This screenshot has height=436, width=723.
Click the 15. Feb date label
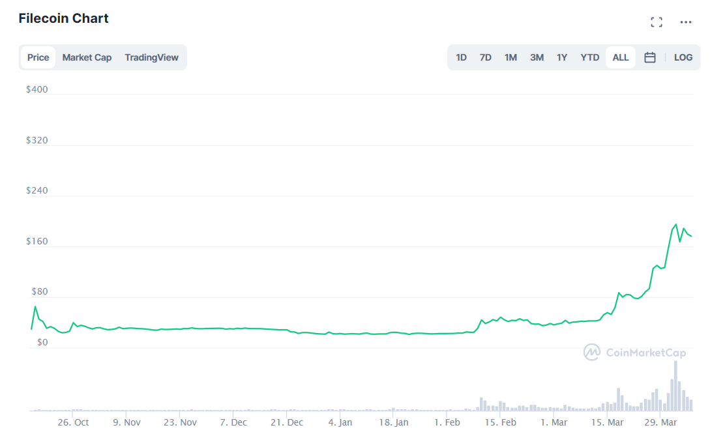click(x=501, y=422)
